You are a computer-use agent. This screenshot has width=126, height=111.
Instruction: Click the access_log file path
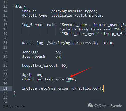point(73,43)
